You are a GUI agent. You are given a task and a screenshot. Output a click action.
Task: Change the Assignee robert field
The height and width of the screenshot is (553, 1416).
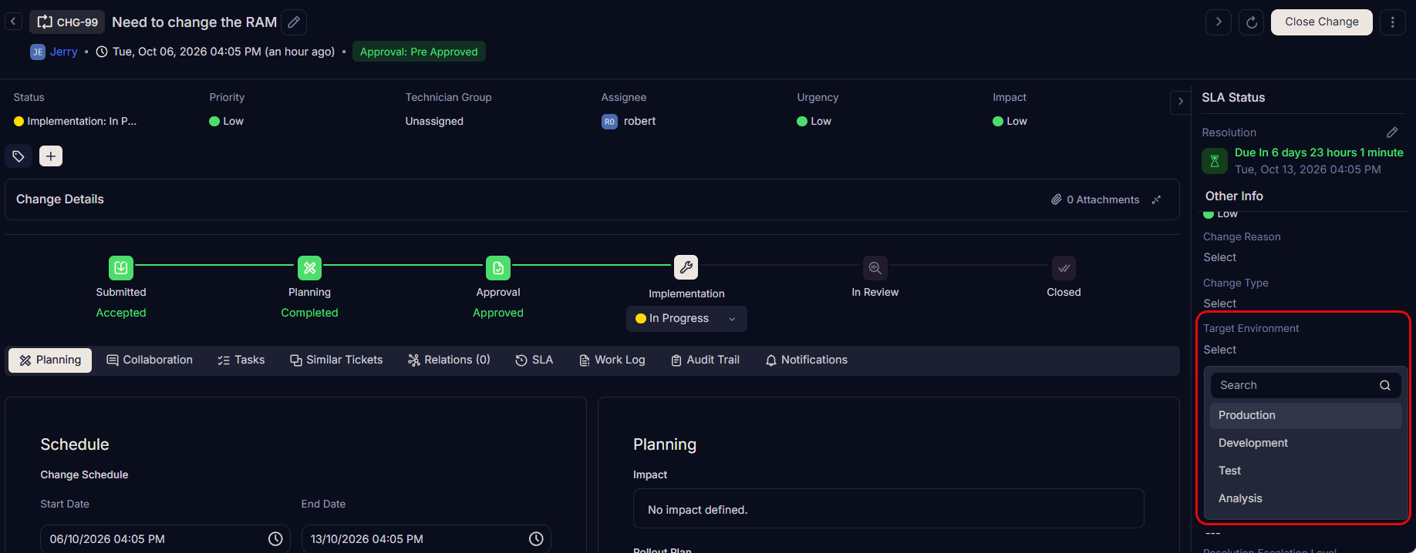(x=629, y=121)
